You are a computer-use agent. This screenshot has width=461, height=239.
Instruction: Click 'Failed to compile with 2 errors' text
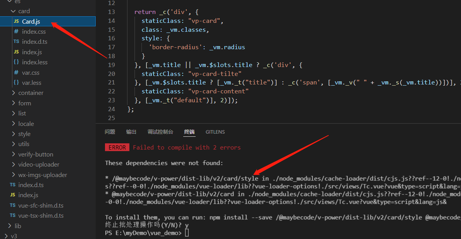[187, 148]
